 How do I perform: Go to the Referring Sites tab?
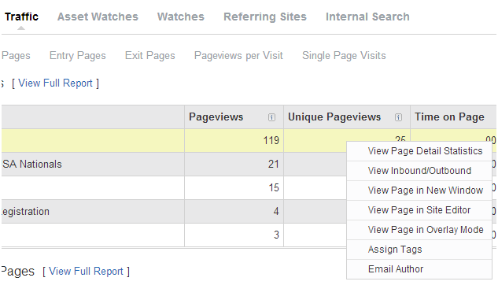coord(265,17)
